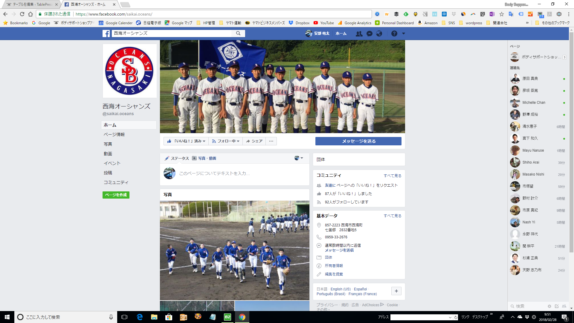Open ホーム in page sidebar

[129, 125]
